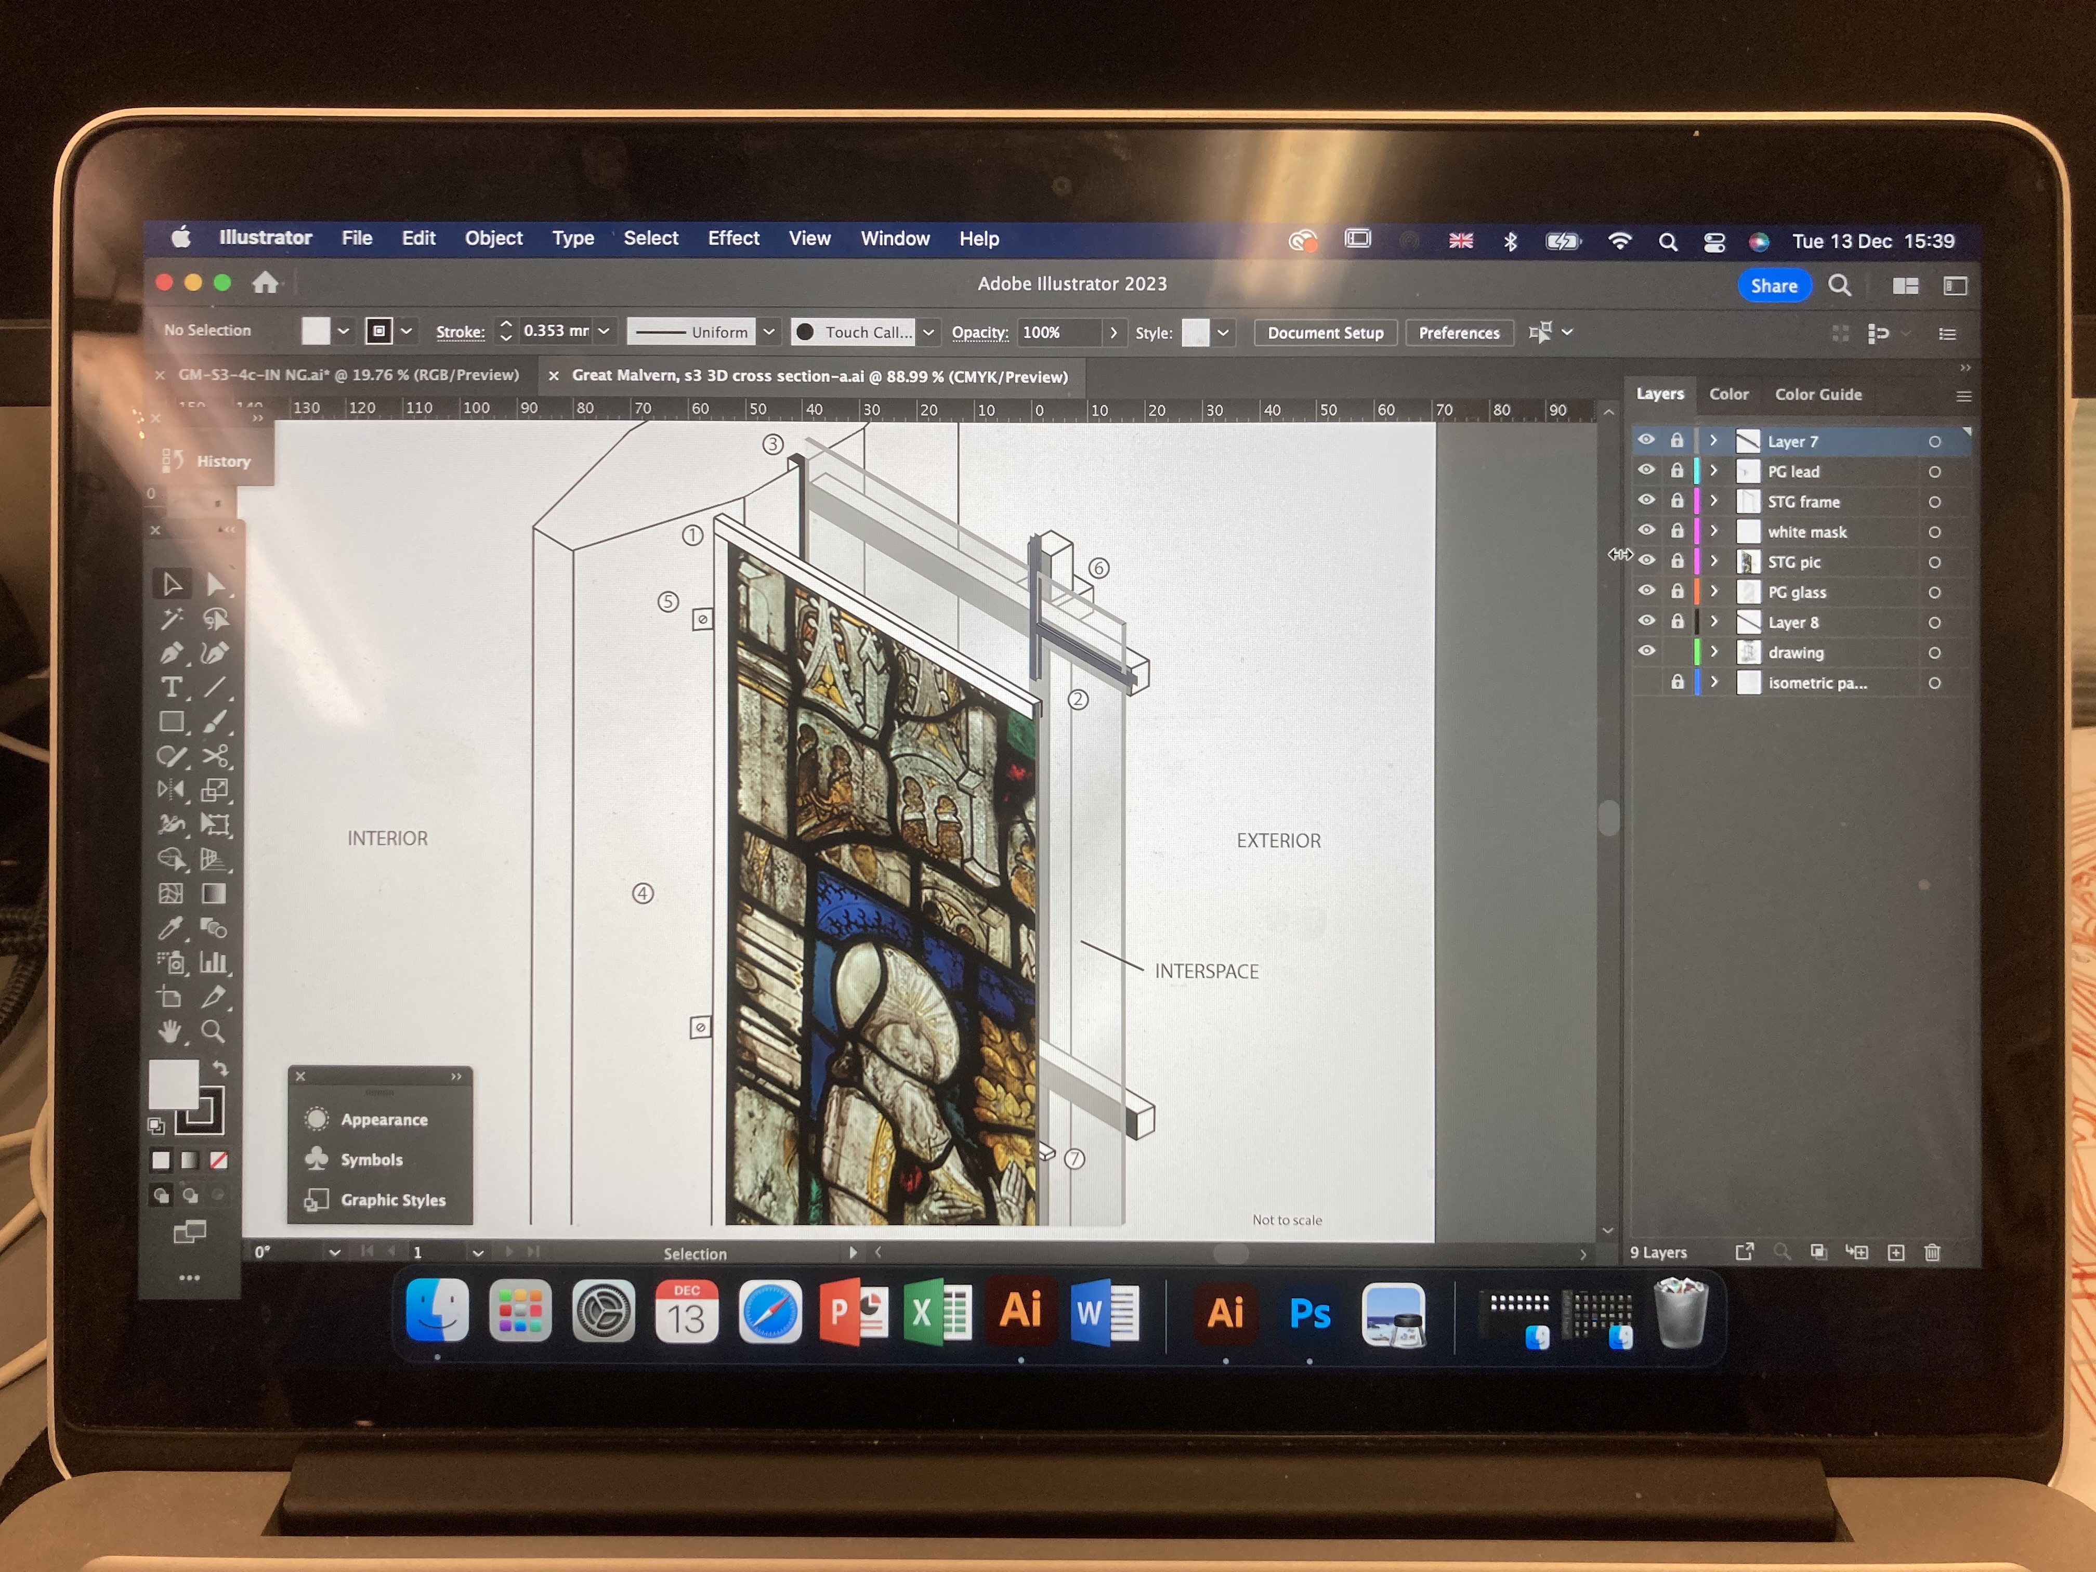The height and width of the screenshot is (1572, 2096).
Task: Expand the Layer 7 layer contents
Action: [1713, 441]
